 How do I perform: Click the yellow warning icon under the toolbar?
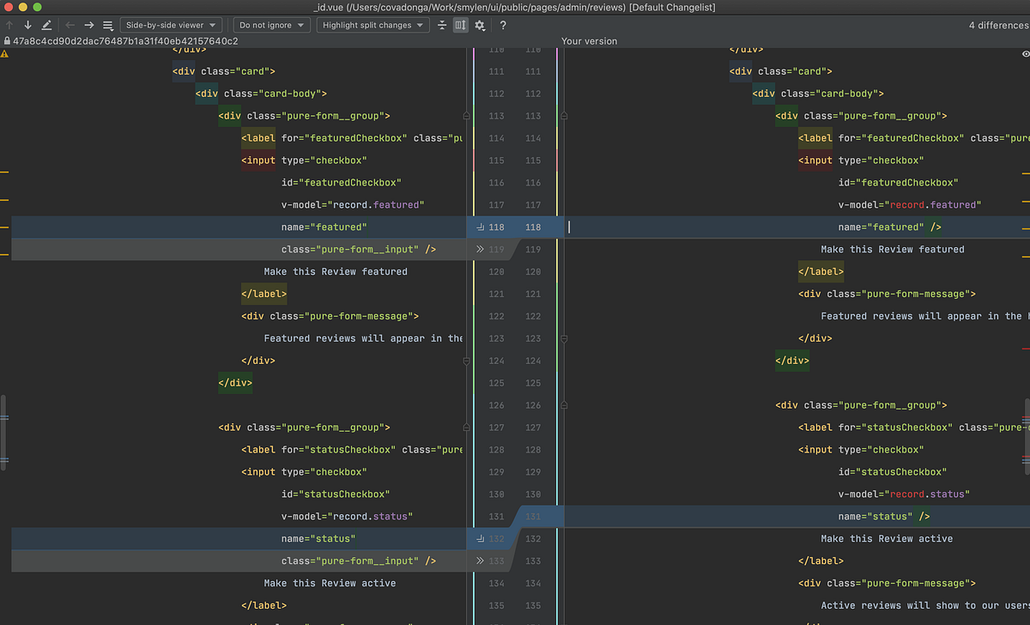(x=4, y=52)
